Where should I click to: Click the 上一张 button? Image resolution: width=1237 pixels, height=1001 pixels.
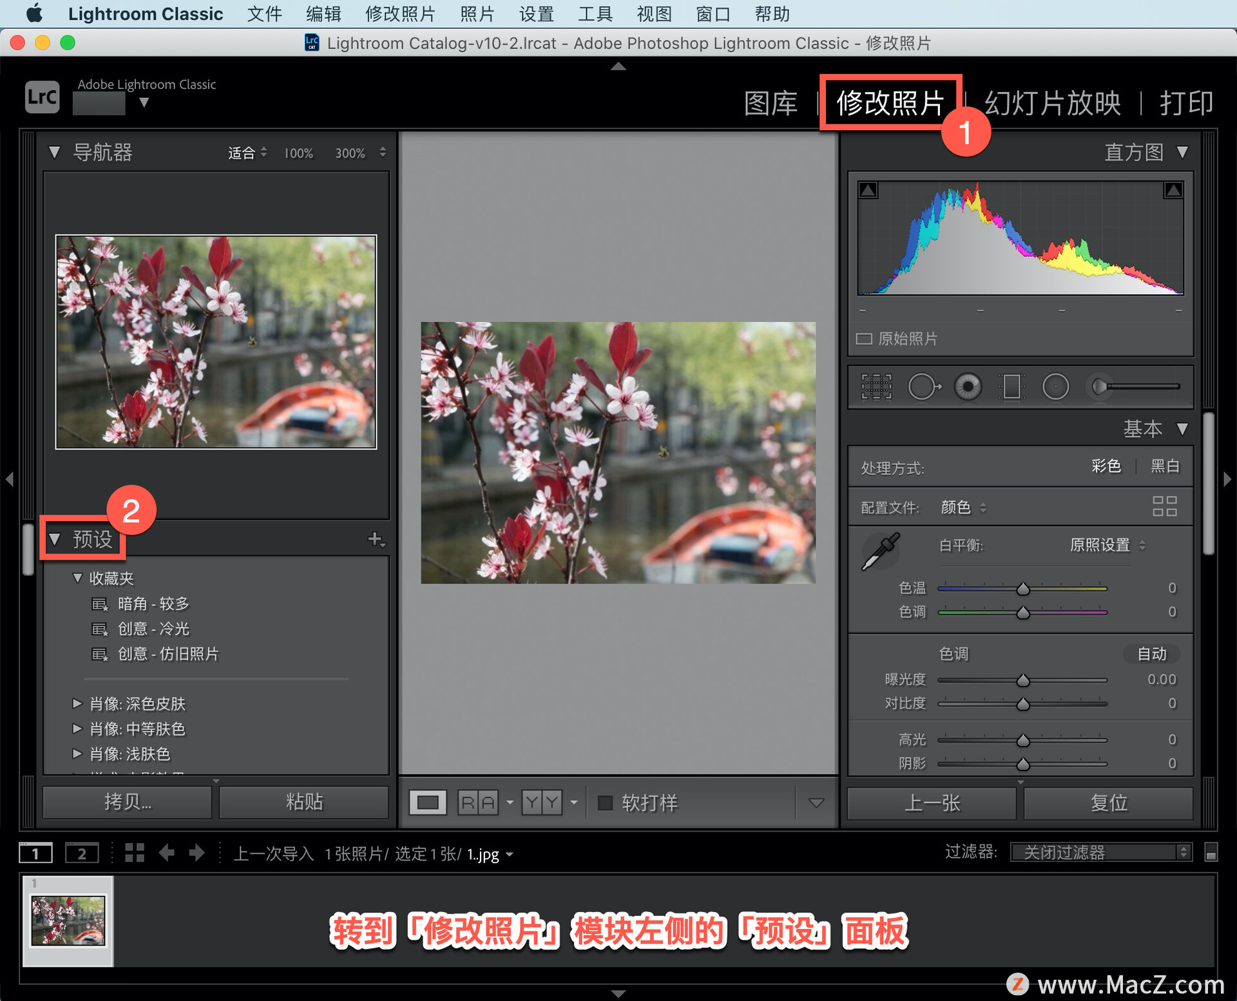[932, 803]
